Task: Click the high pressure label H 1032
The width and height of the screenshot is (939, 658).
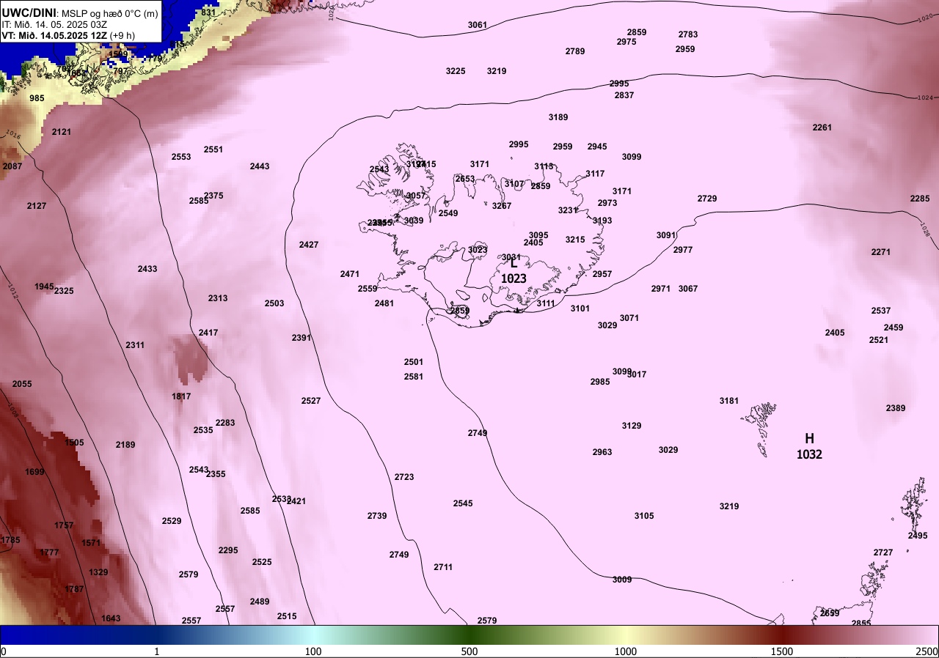Action: click(x=809, y=446)
